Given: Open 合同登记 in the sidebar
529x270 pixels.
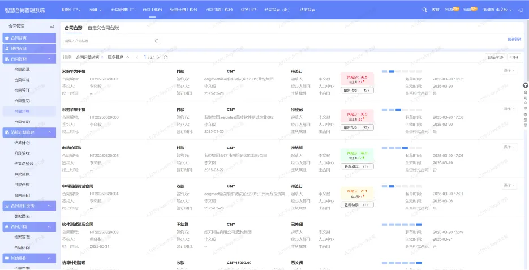Looking at the screenshot, I should pos(22,101).
